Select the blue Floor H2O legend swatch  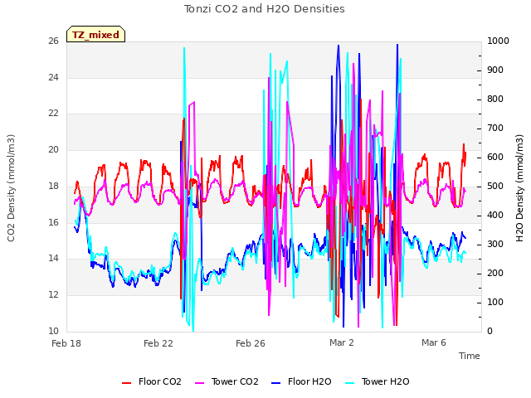(x=276, y=383)
